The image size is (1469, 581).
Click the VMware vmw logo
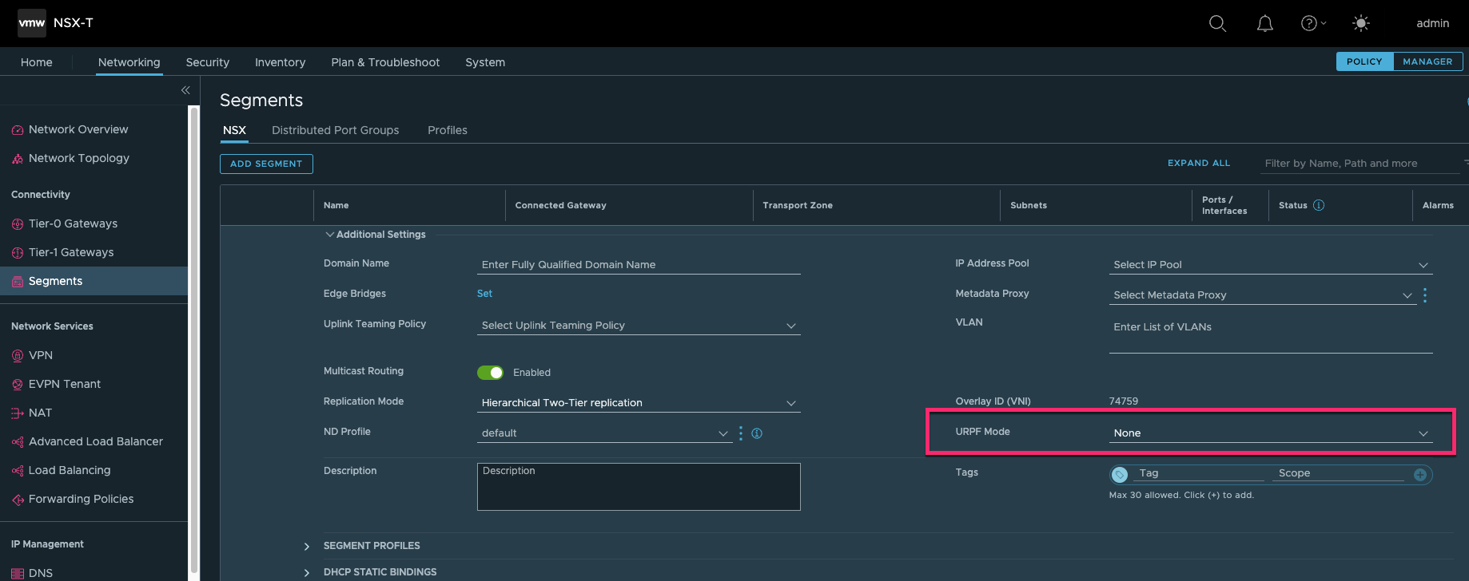click(32, 23)
